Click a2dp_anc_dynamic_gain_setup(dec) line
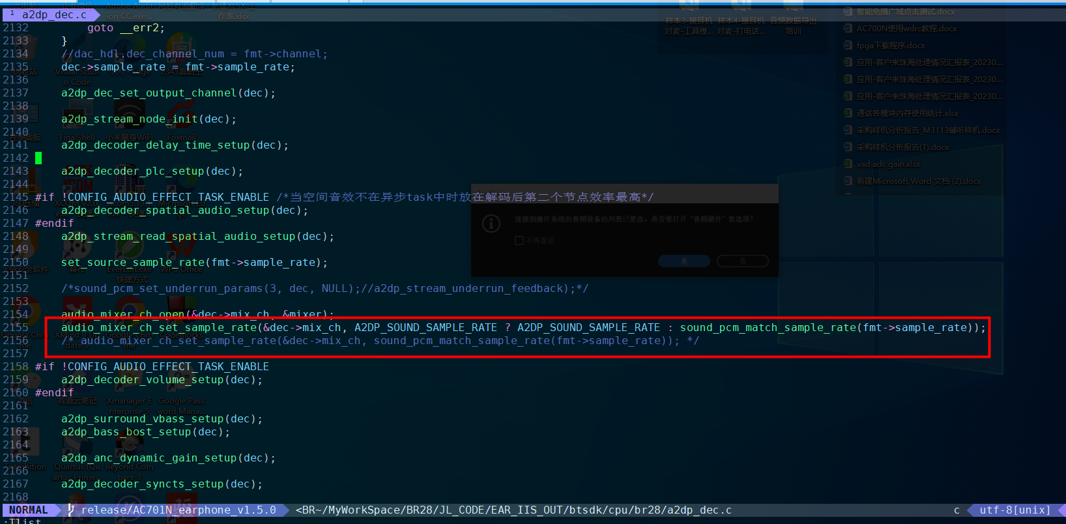 168,458
